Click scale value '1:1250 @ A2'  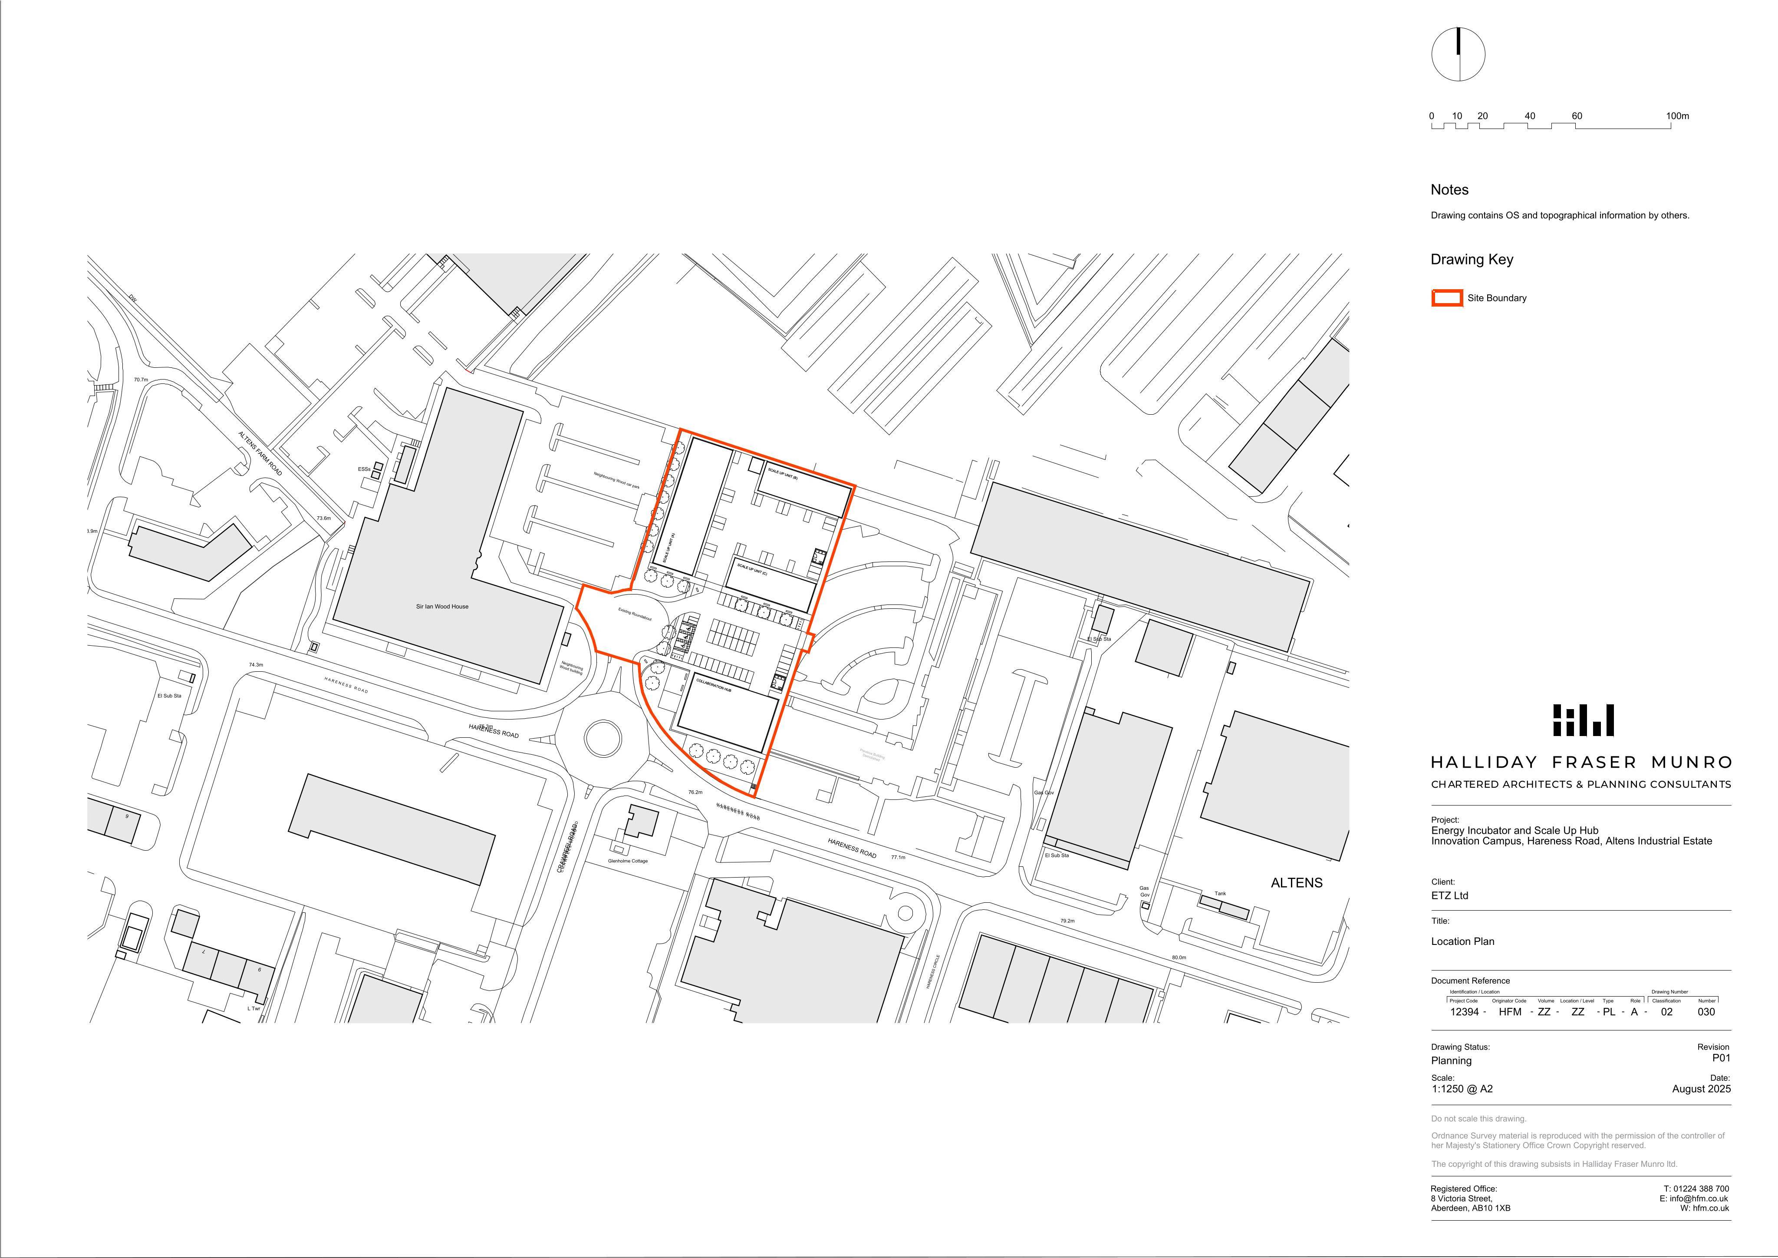pyautogui.click(x=1462, y=1089)
